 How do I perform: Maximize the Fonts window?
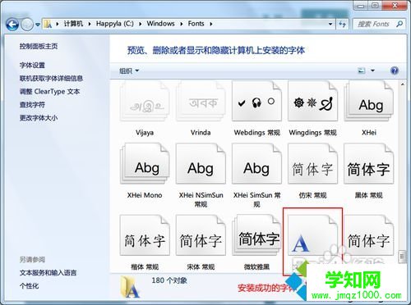376,5
